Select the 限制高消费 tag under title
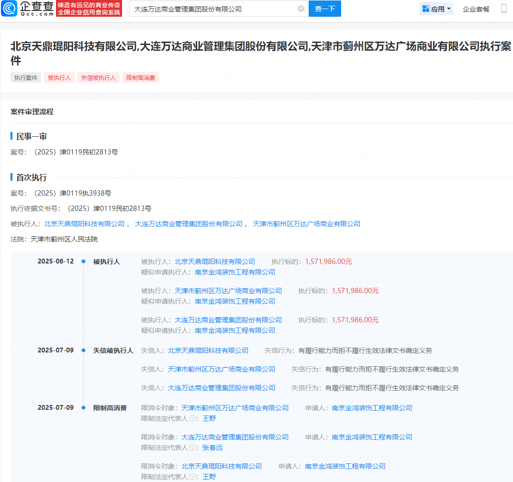The height and width of the screenshot is (482, 513). 141,77
